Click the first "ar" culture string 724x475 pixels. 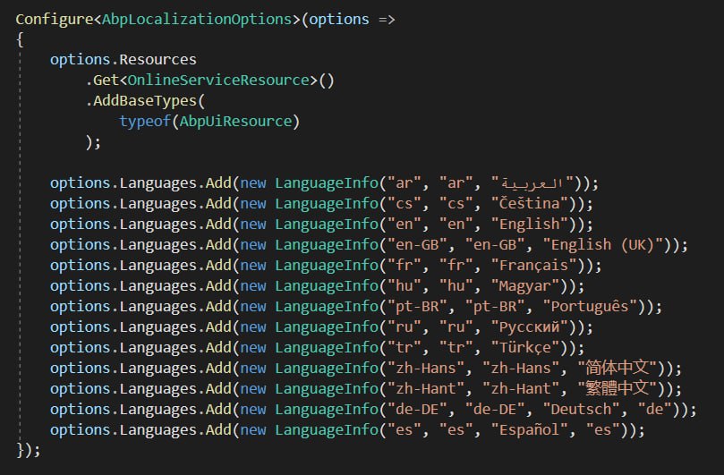405,183
